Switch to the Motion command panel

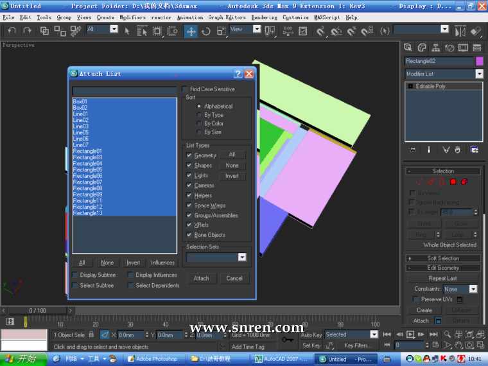(x=449, y=48)
